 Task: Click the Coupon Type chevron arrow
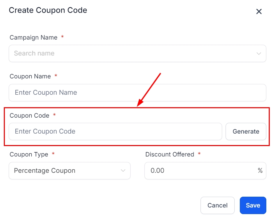pos(123,171)
